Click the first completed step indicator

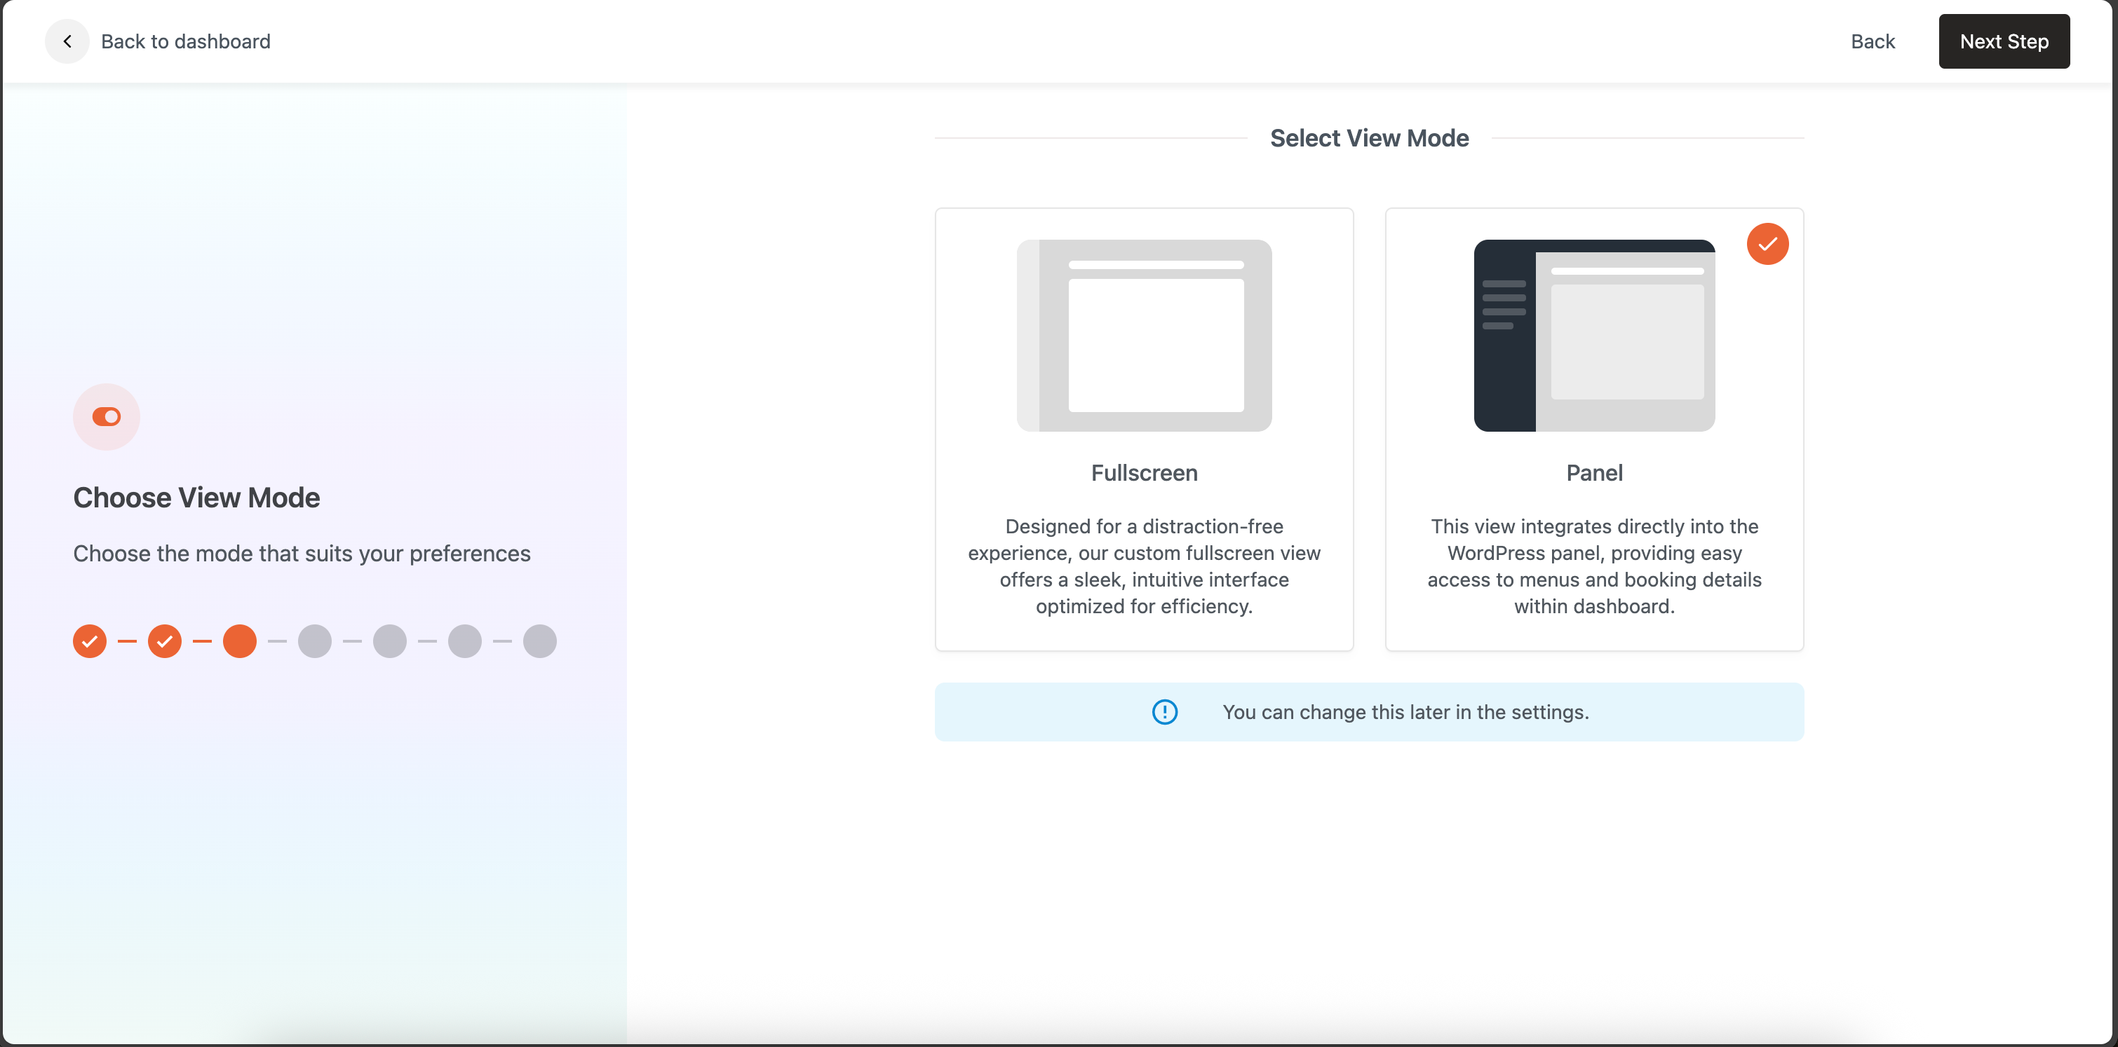90,641
